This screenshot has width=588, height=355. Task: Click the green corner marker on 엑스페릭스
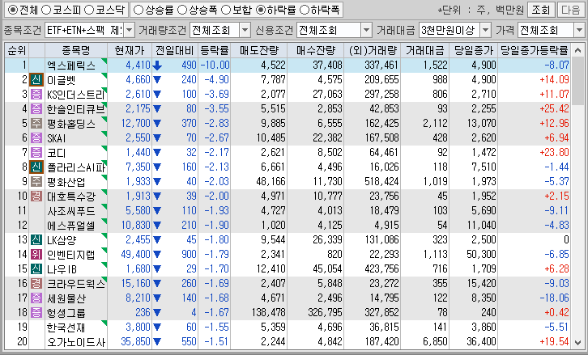tap(104, 61)
